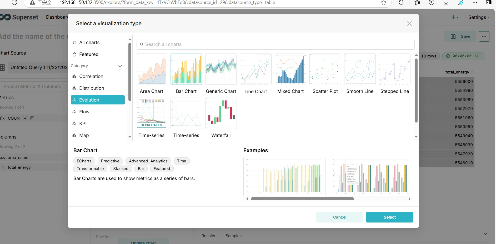Select the Waterfall chart thumbnail
The height and width of the screenshot is (244, 496).
tap(221, 113)
